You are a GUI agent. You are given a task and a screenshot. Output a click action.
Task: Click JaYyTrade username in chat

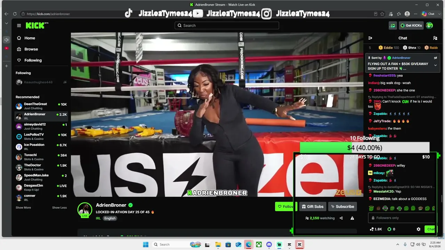pos(382,121)
